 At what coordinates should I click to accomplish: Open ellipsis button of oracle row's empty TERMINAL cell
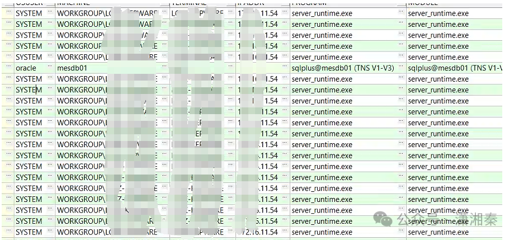(x=231, y=68)
